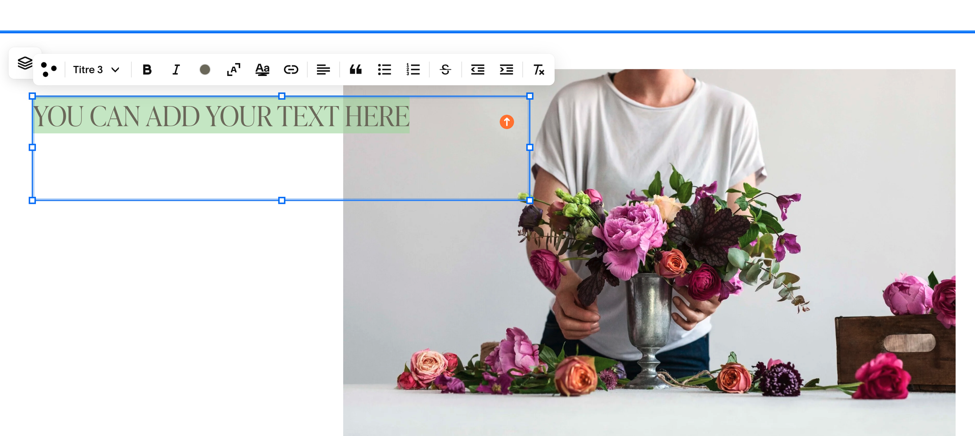Open the text color swatch
This screenshot has height=436, width=975.
click(x=205, y=70)
